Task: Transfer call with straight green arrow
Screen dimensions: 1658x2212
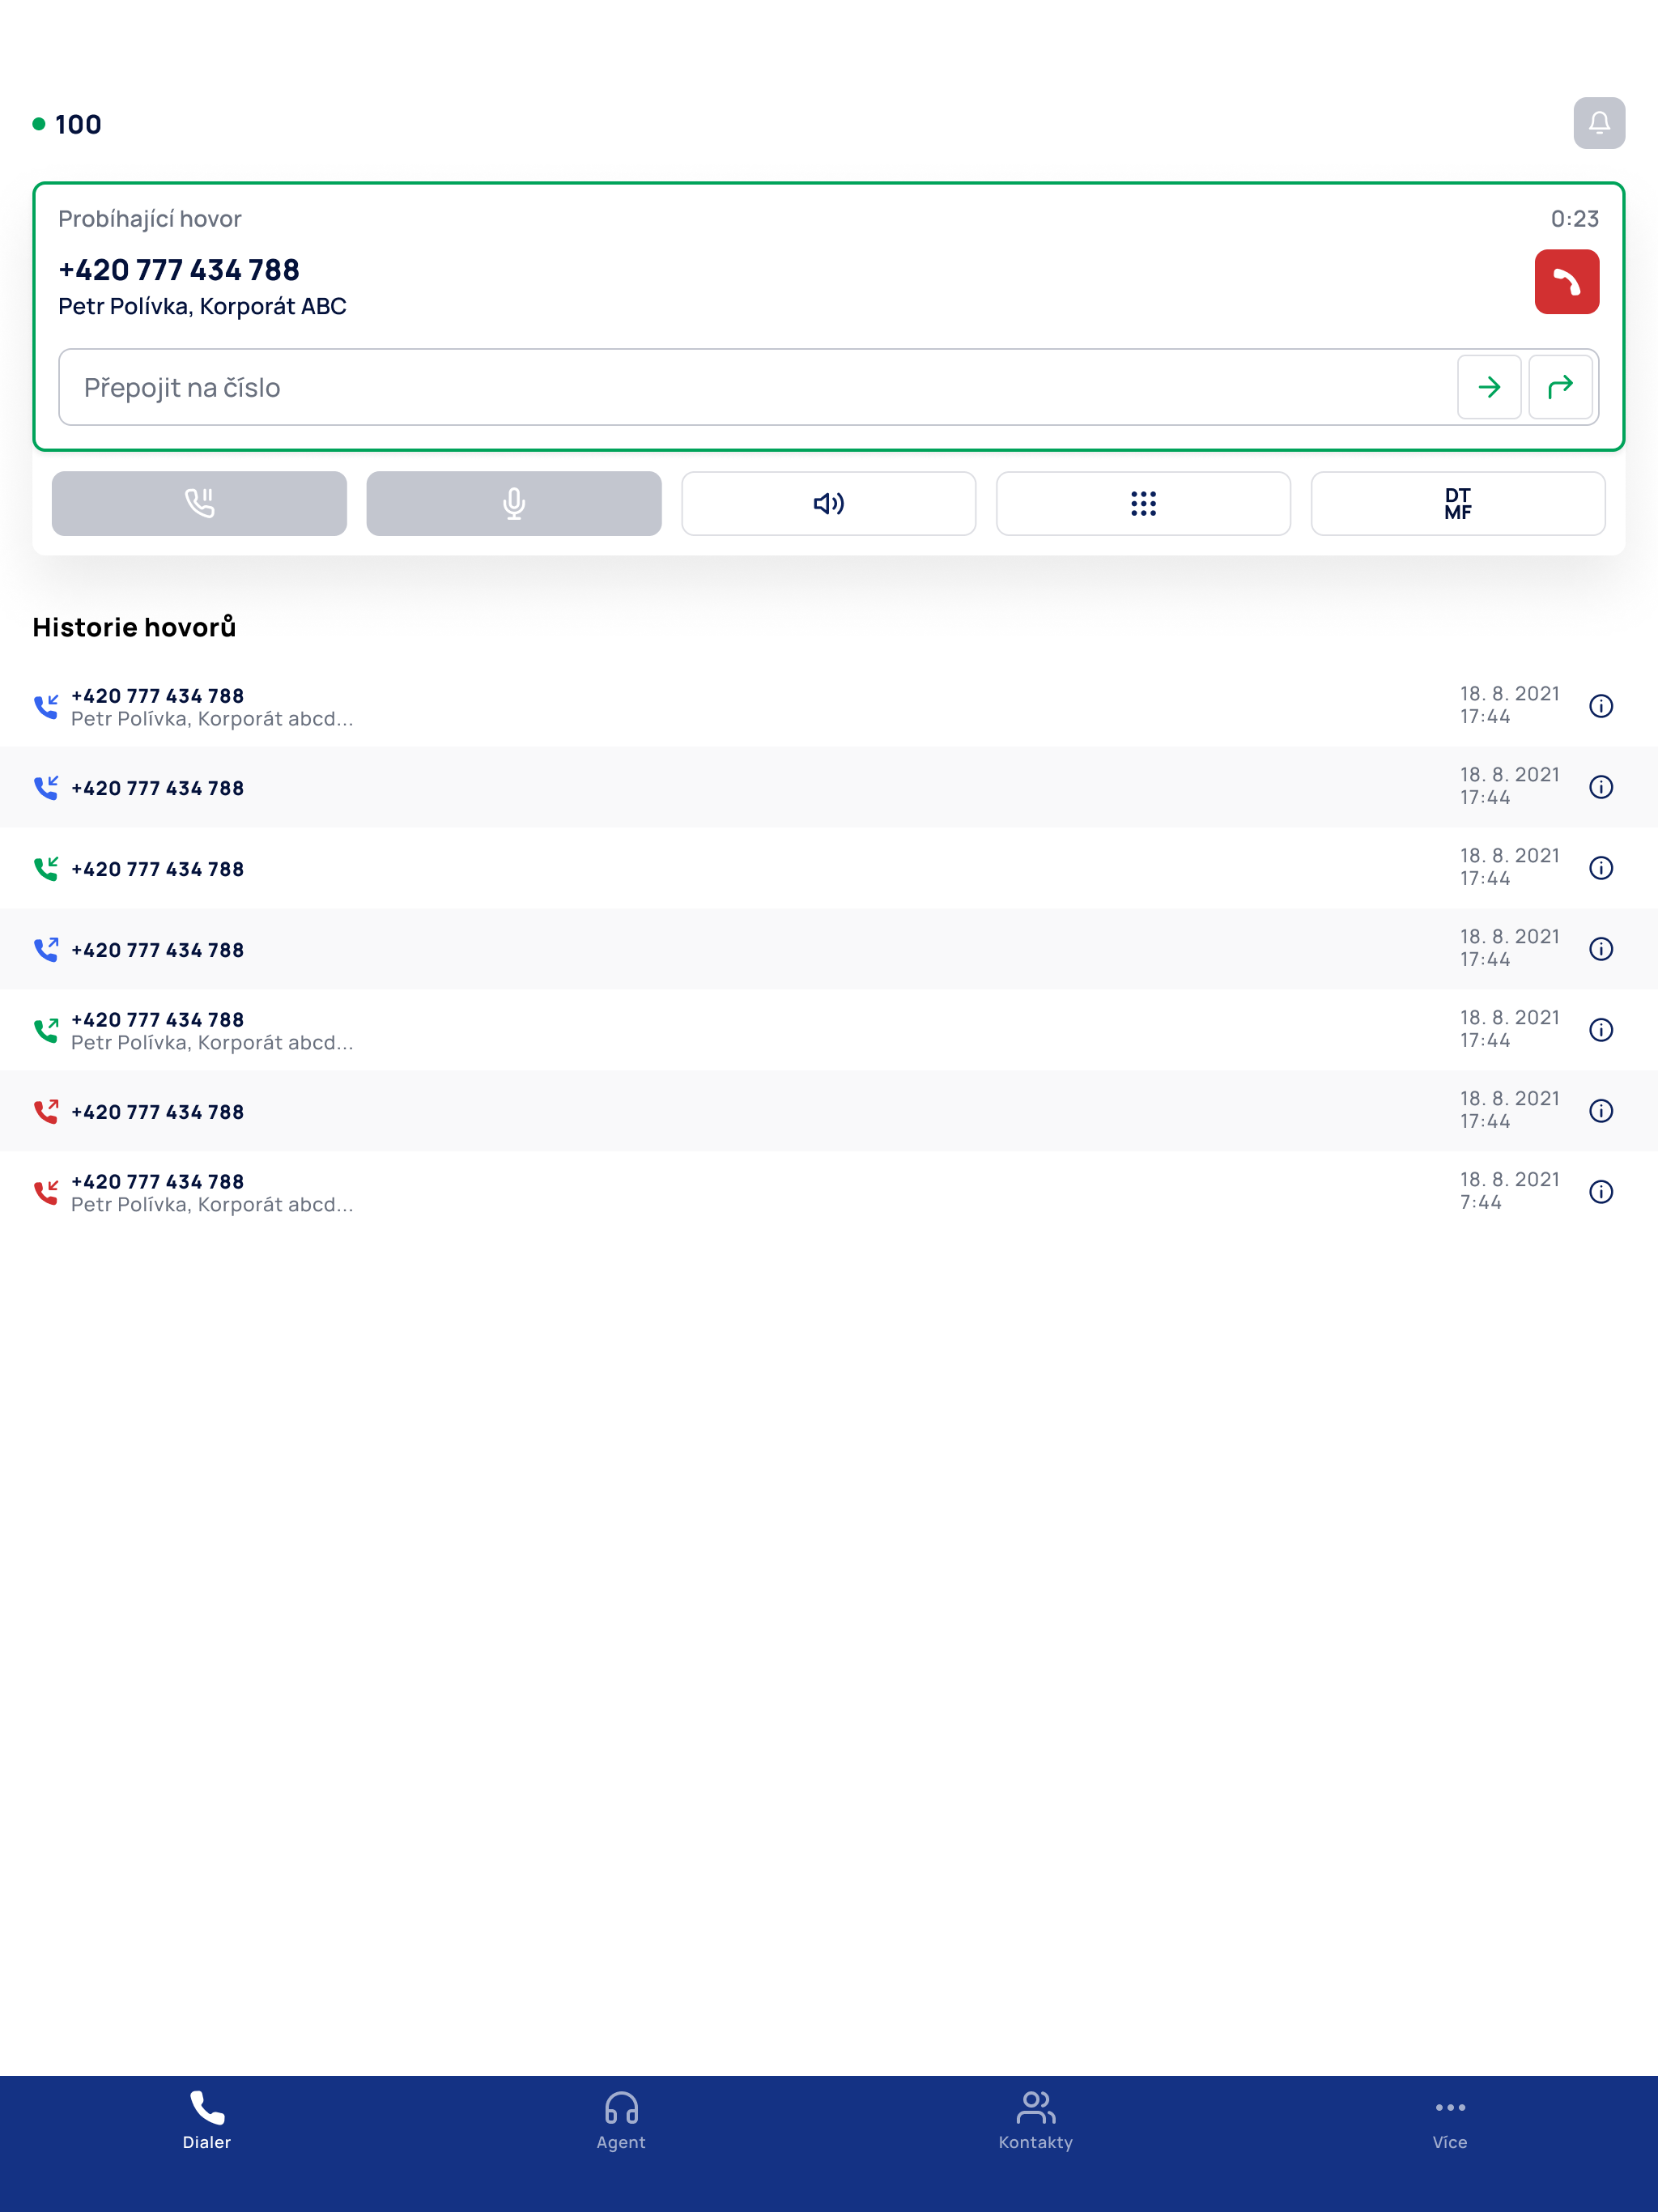Action: click(x=1488, y=387)
